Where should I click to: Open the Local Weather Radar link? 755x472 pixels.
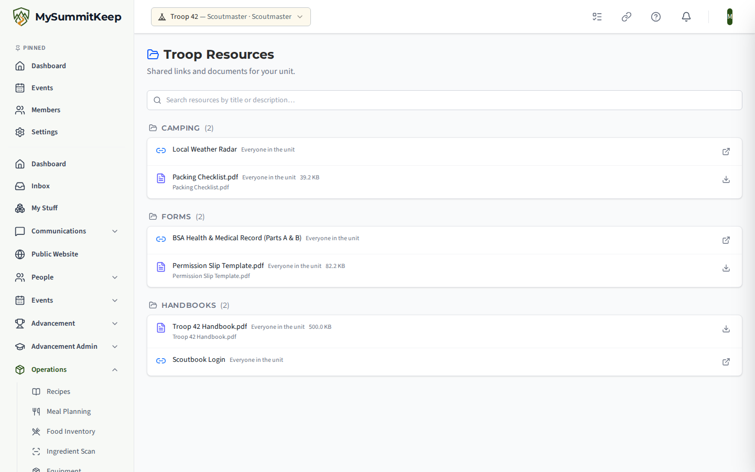point(204,149)
